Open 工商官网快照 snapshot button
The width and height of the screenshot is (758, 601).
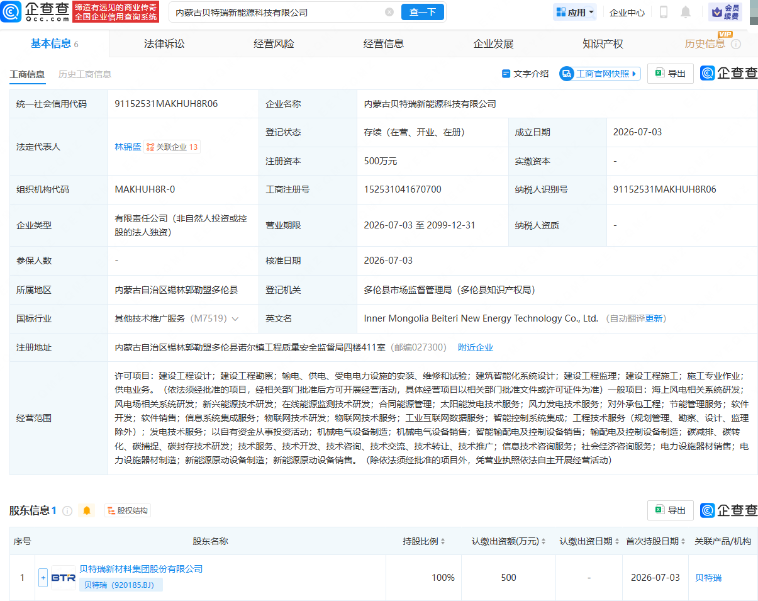click(x=600, y=74)
